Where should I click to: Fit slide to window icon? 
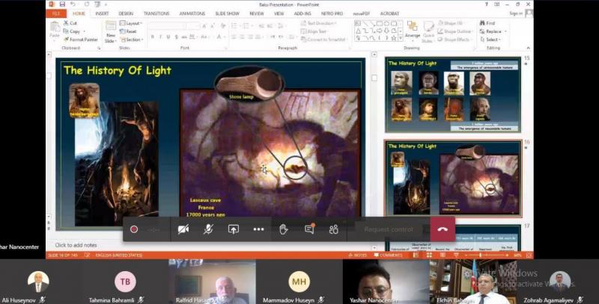point(529,255)
